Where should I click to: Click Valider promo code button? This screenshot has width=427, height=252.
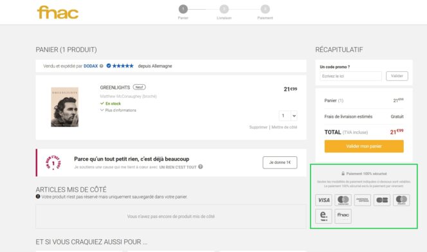point(397,76)
